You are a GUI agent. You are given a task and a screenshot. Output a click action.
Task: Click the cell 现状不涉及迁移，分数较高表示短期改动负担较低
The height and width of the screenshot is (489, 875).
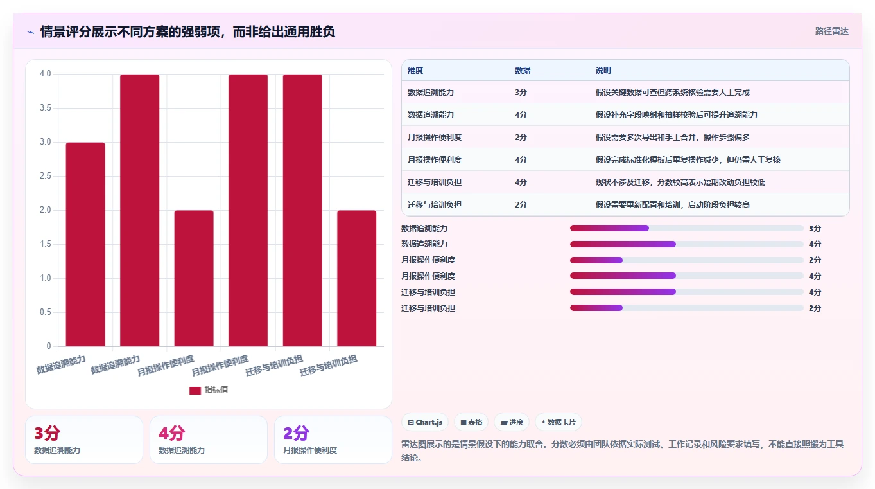point(680,182)
